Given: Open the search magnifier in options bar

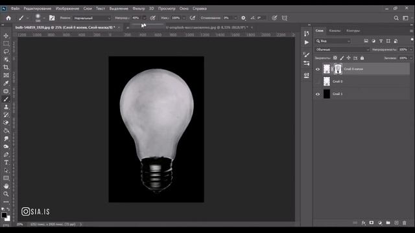Looking at the screenshot, I should (x=396, y=18).
